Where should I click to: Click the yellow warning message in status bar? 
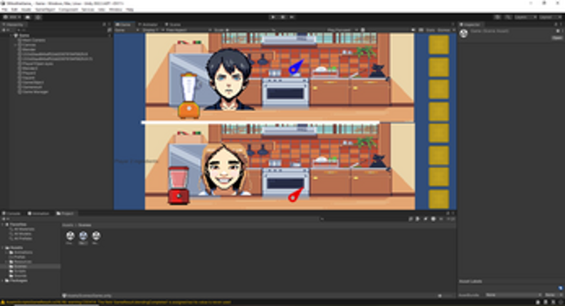click(x=118, y=302)
